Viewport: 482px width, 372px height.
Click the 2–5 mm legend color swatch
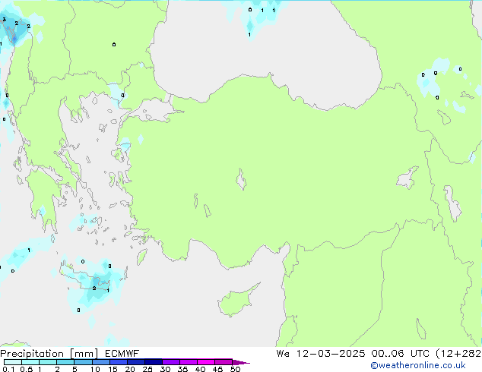(65, 362)
